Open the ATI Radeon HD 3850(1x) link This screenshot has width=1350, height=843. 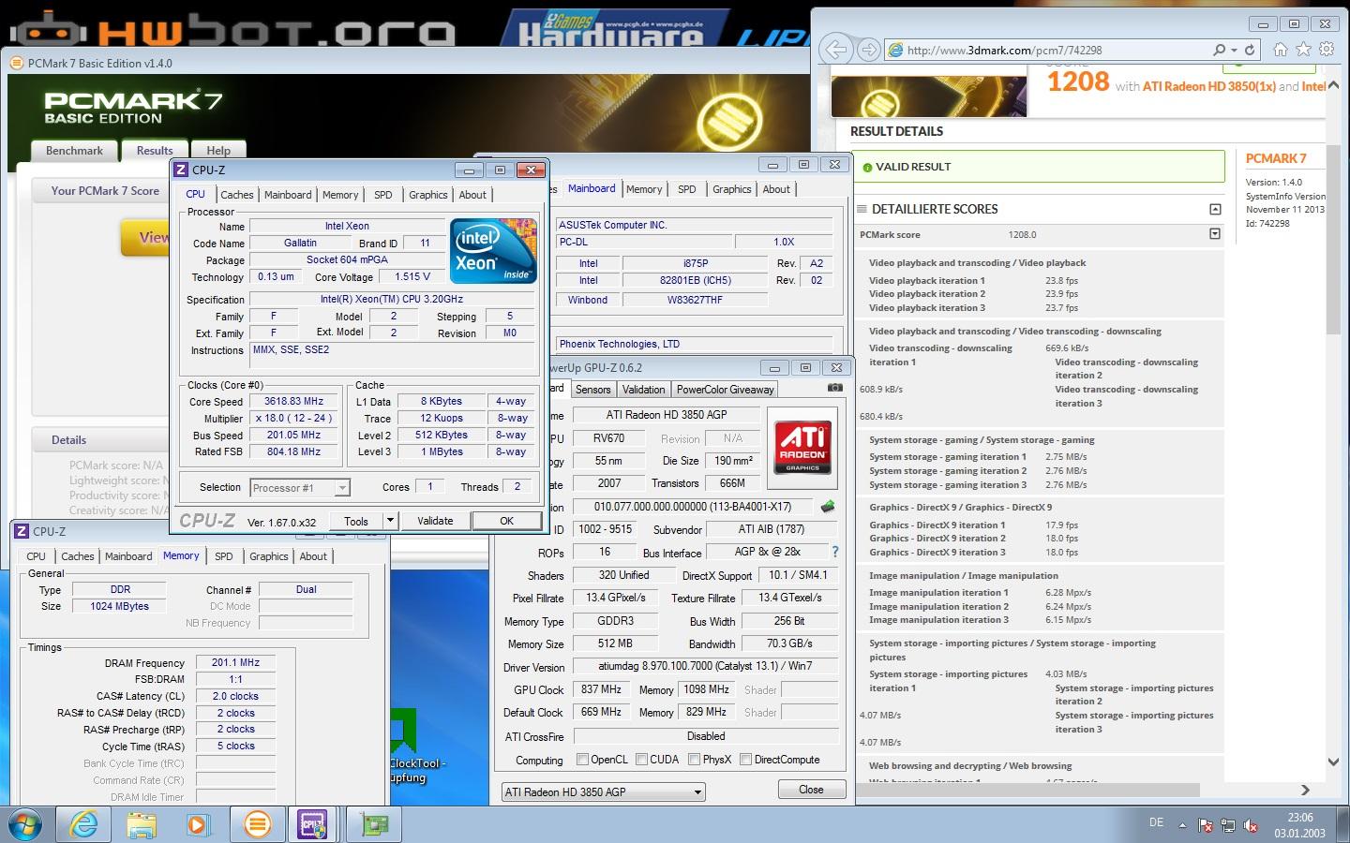point(1208,86)
